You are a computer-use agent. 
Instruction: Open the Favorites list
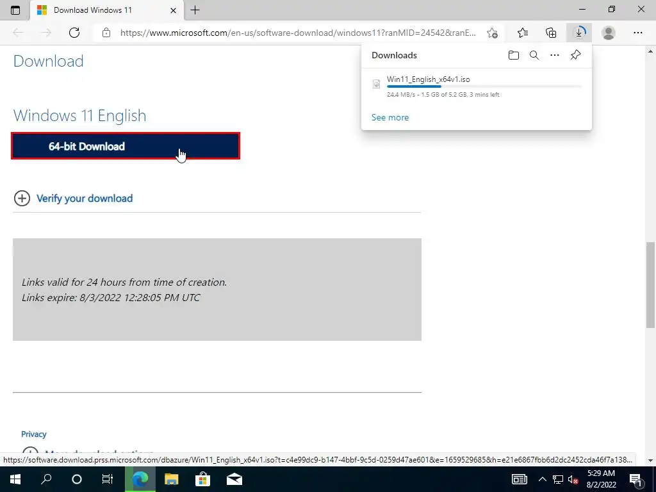pos(523,33)
